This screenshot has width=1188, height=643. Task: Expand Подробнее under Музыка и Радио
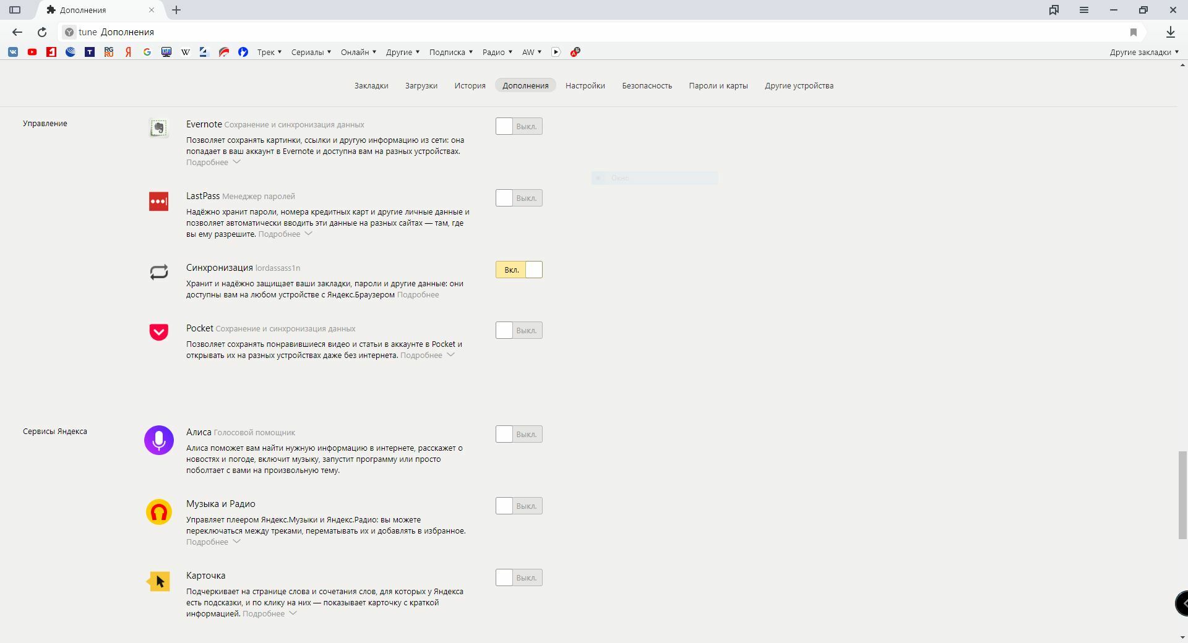pos(213,542)
